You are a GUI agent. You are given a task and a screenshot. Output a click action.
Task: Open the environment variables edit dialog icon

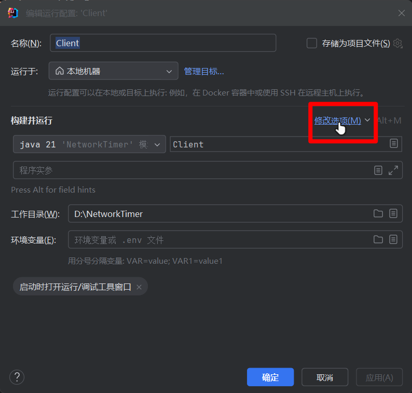click(x=393, y=239)
